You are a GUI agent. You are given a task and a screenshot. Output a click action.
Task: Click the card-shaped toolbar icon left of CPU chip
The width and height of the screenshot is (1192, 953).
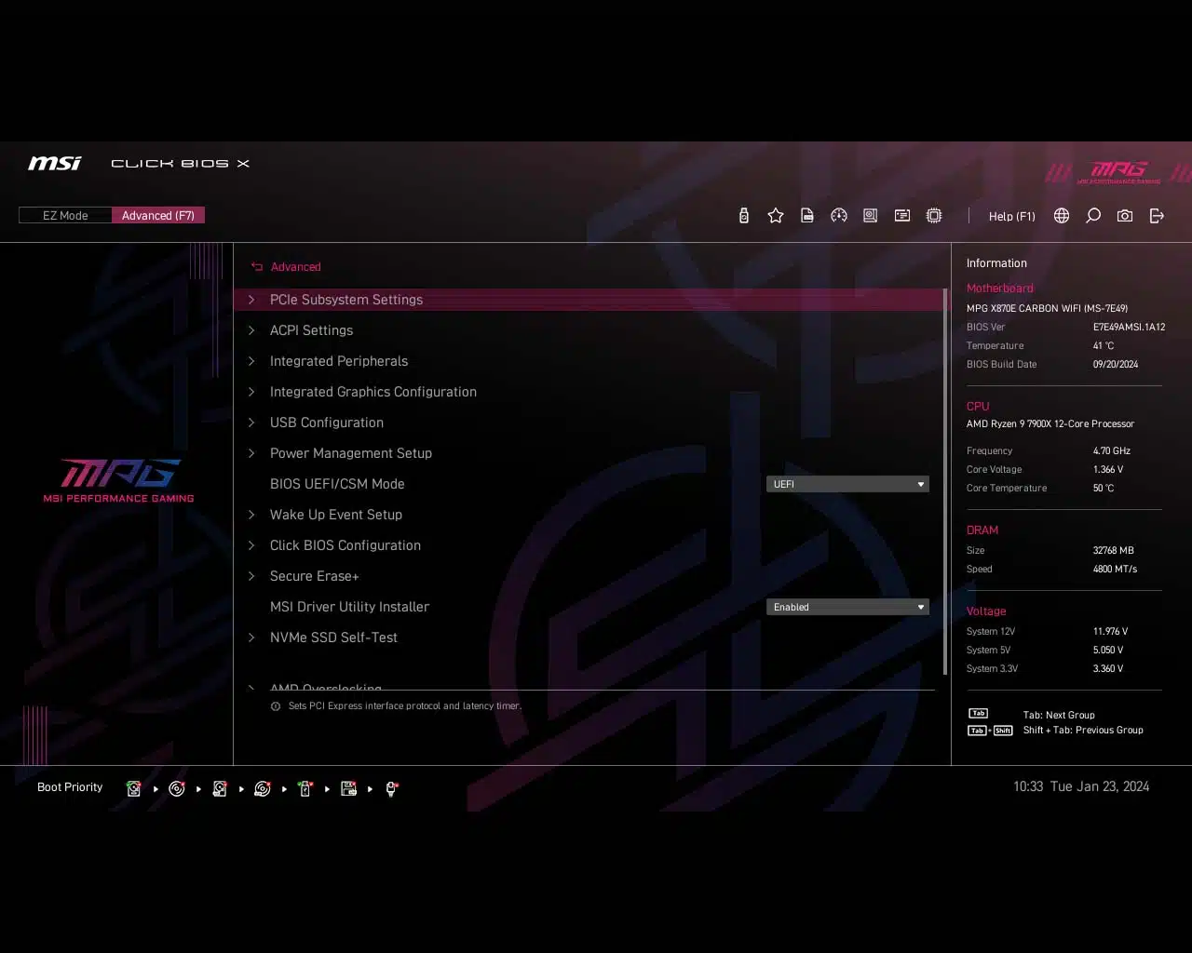point(902,216)
